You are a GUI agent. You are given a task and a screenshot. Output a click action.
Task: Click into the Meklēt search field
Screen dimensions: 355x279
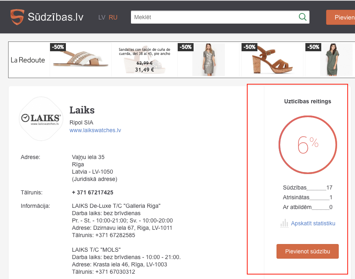pyautogui.click(x=213, y=17)
